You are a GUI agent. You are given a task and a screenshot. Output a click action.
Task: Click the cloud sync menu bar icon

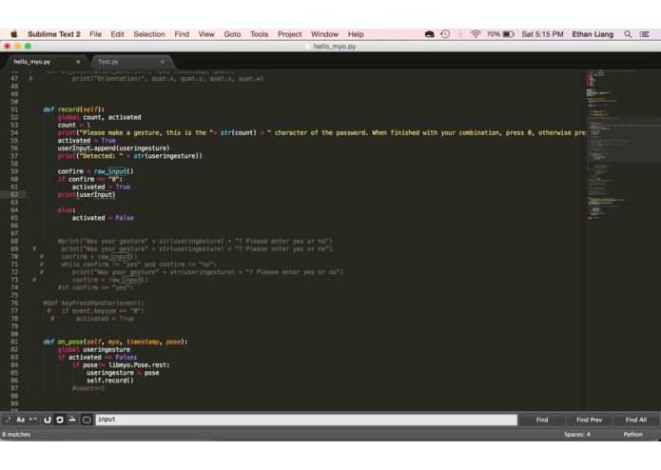coord(430,34)
